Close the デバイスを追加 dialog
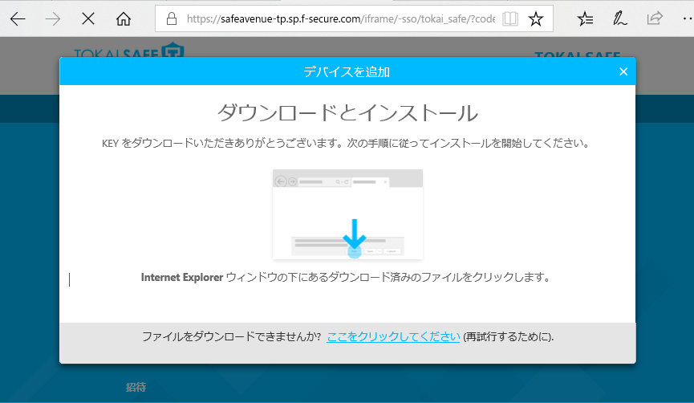Image resolution: width=694 pixels, height=403 pixels. (623, 71)
